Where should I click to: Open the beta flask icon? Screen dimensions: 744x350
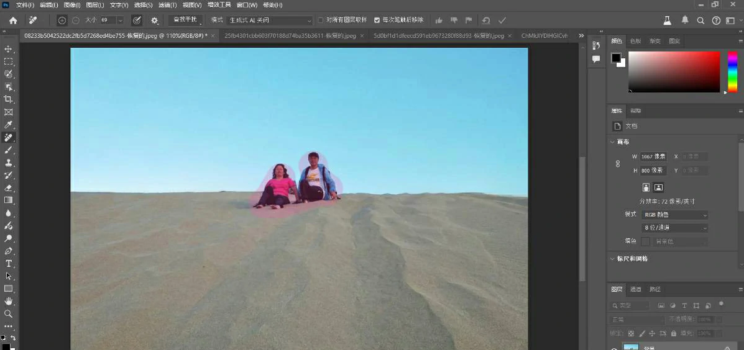coord(668,20)
